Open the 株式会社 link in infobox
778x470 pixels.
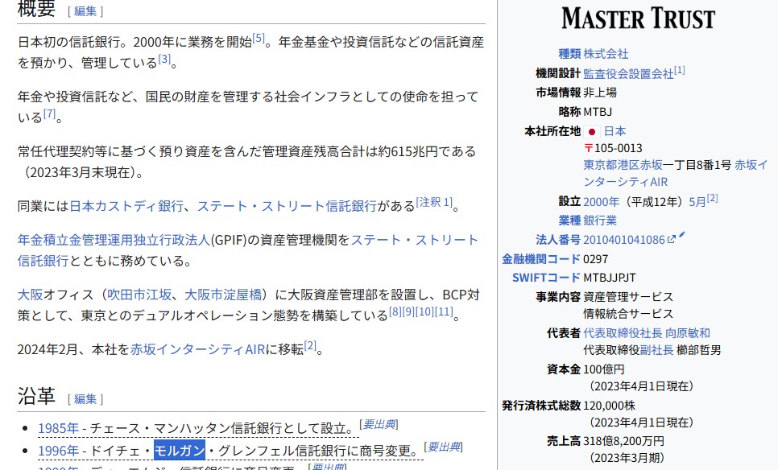click(606, 54)
